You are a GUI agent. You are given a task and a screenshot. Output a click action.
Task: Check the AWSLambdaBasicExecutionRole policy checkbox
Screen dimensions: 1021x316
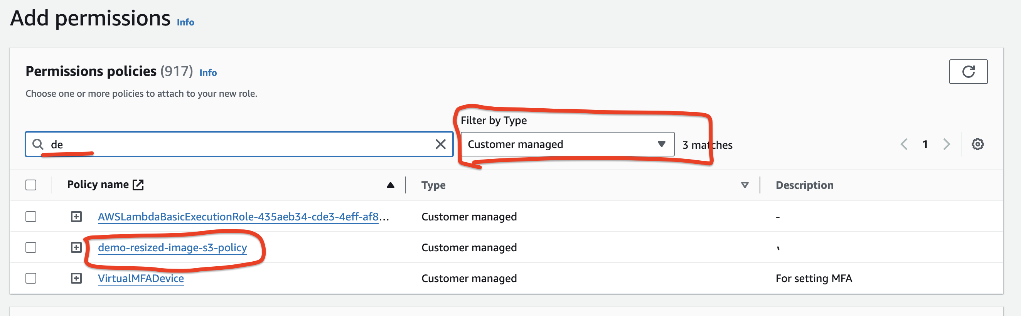coord(31,217)
